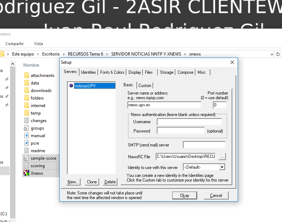Viewport: 282px width, 222px height.
Task: Open the Misc tab
Action: click(x=201, y=72)
